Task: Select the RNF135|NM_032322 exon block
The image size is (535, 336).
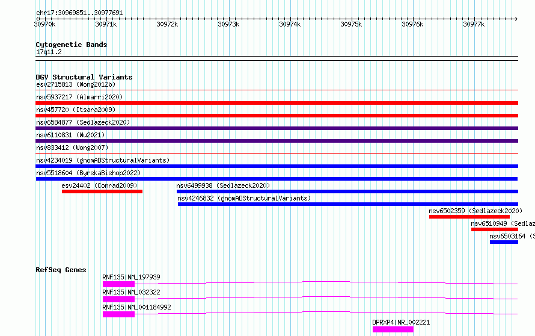Action: coord(118,299)
